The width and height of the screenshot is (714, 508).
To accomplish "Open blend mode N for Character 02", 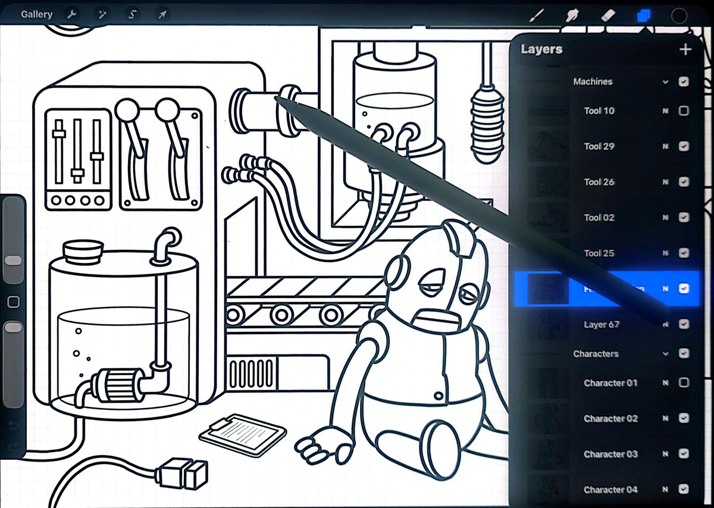I will (x=665, y=418).
